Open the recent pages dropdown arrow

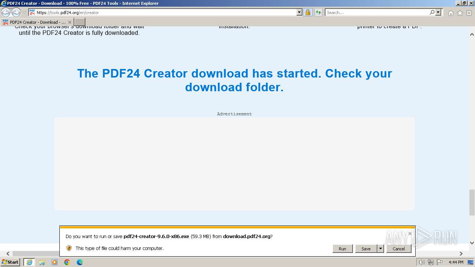pos(24,13)
